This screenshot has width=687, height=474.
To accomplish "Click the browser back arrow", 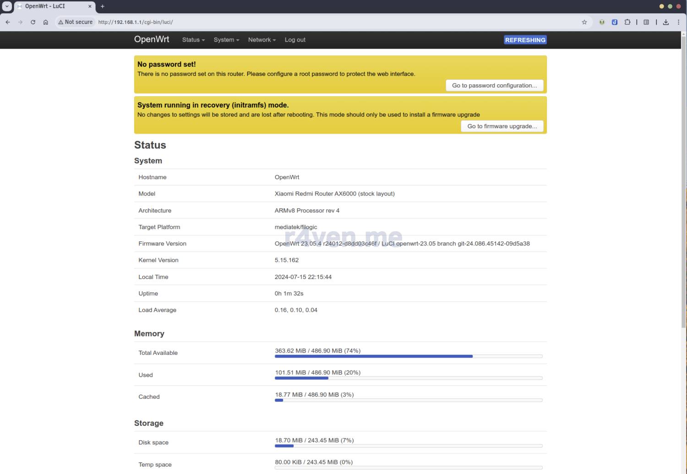I will (x=8, y=22).
